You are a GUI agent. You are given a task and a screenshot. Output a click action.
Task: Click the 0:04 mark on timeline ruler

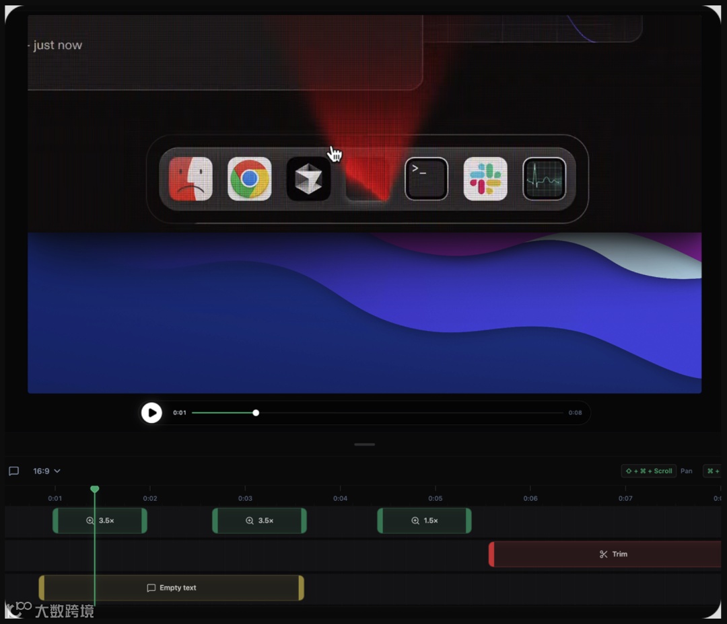tap(340, 498)
